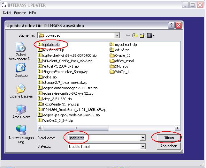Screen dimensions: 206x168
Task: Expand the Dateiname combo box arrow
Action: coord(143,138)
